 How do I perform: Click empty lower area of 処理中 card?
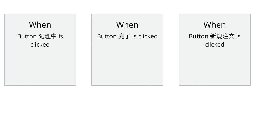pos(40,69)
